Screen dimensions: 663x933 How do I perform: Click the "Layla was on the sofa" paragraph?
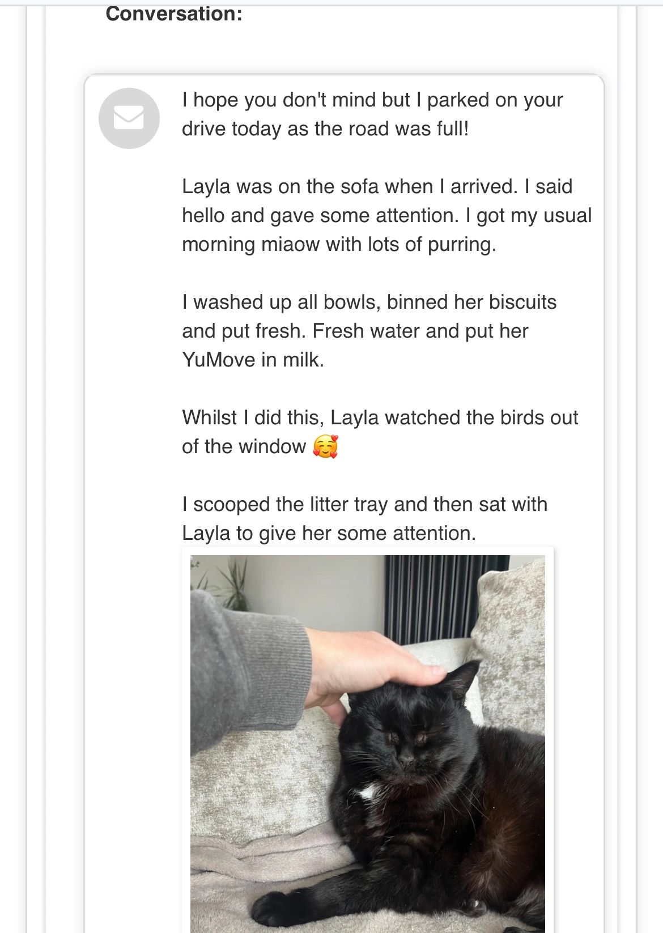click(x=386, y=215)
